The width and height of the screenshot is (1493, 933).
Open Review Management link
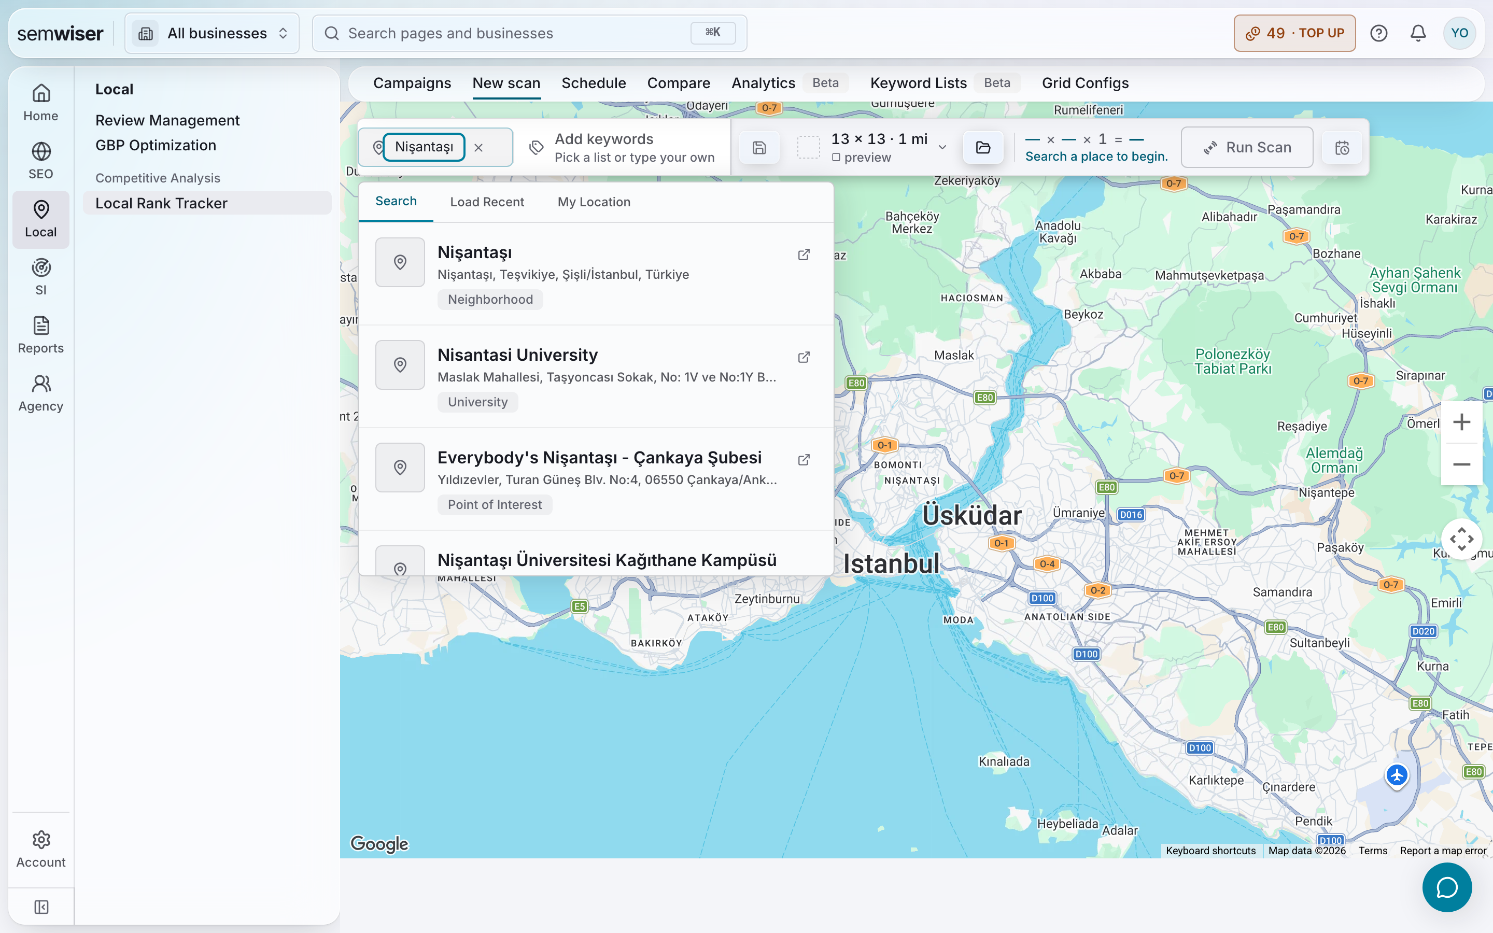pyautogui.click(x=167, y=120)
